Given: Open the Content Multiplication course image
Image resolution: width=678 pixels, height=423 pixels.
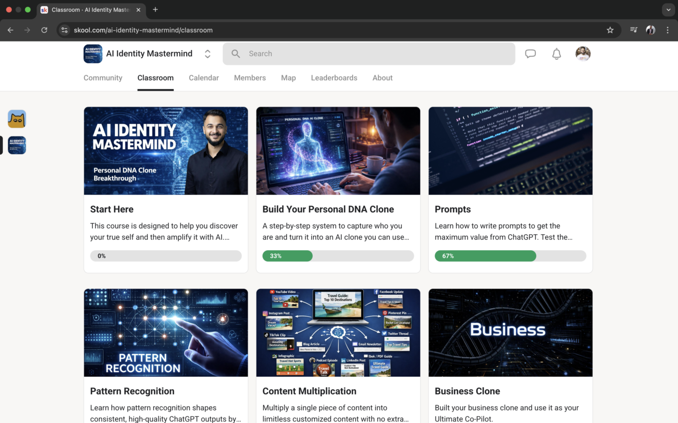Looking at the screenshot, I should tap(338, 333).
